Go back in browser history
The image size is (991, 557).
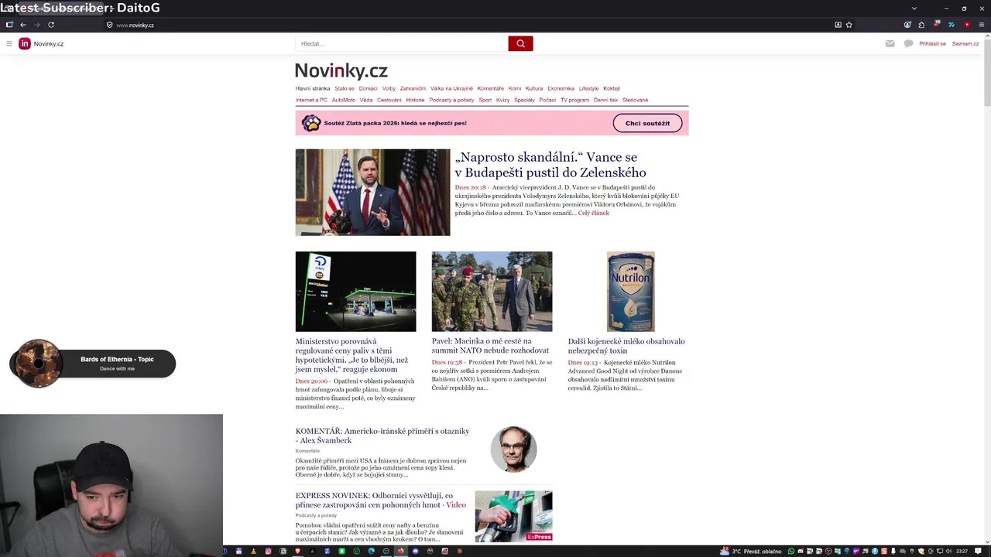pos(23,25)
